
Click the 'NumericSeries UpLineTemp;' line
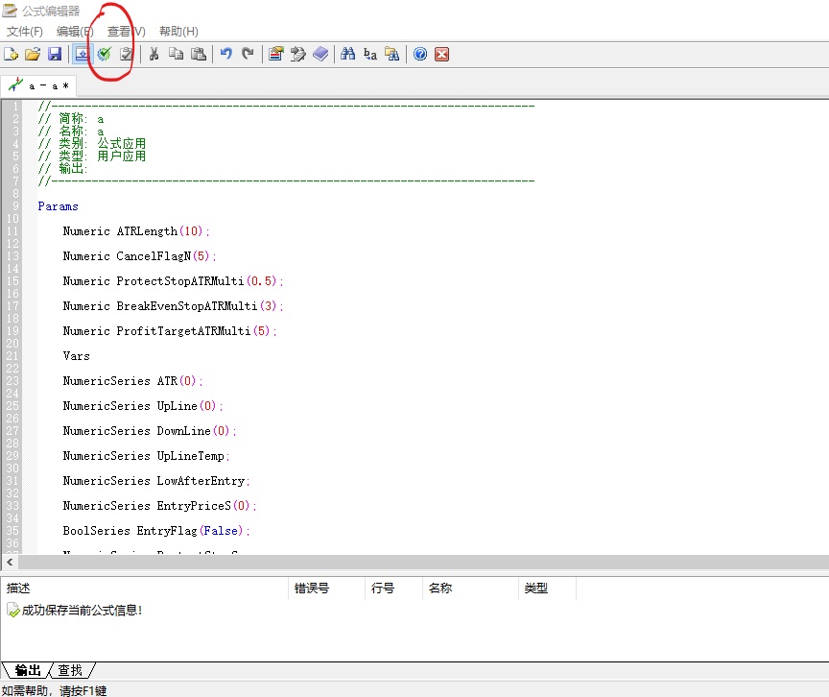point(146,455)
